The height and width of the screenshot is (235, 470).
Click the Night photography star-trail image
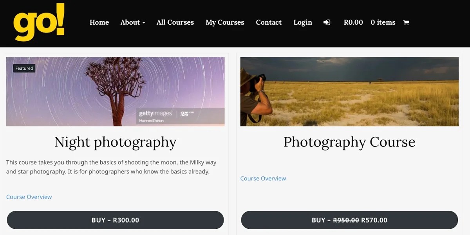pos(115,91)
